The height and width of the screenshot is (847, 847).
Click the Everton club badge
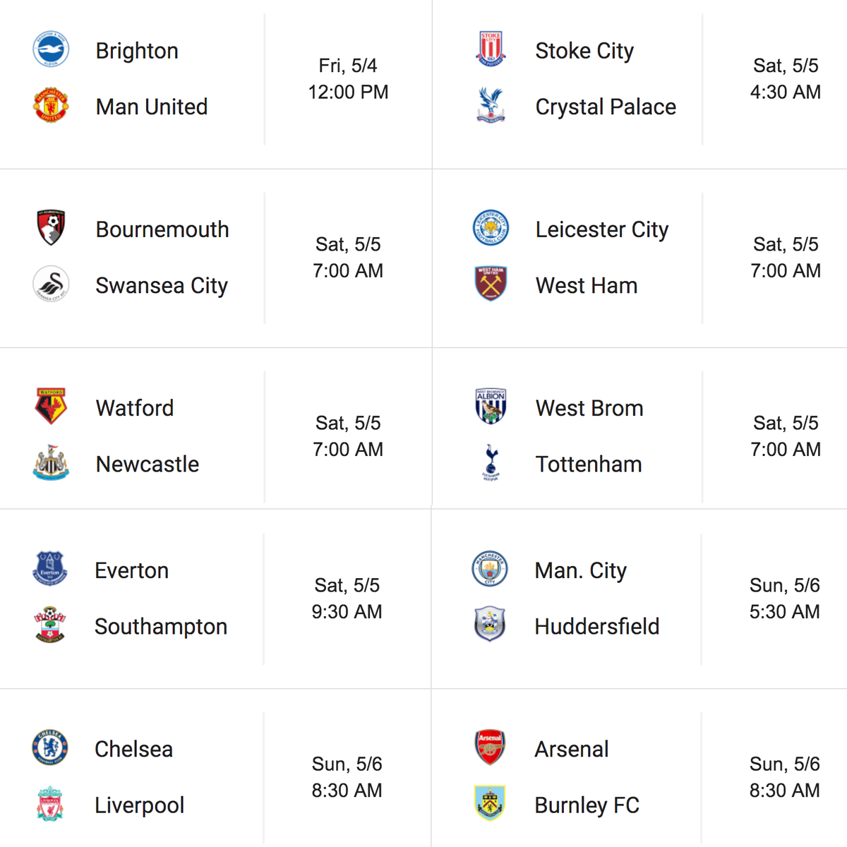[x=50, y=569]
